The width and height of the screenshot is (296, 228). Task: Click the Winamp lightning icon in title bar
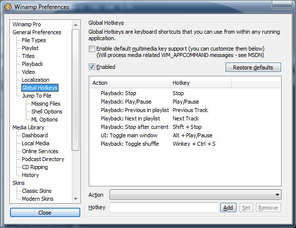coord(8,7)
